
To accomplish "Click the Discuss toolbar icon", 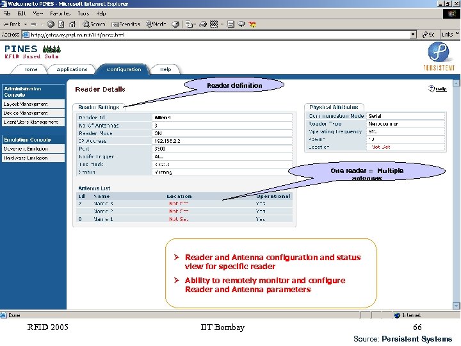I will click(230, 24).
